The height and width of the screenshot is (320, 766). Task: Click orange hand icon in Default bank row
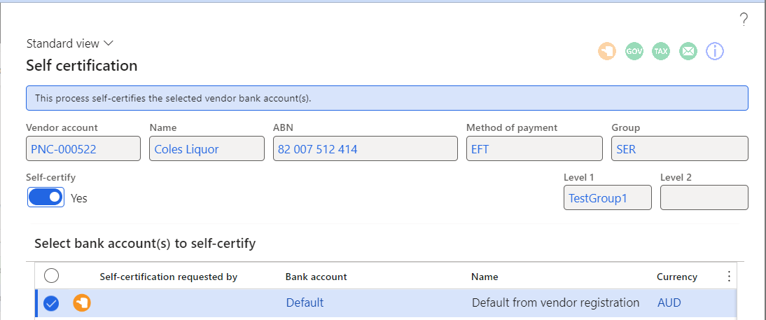click(82, 303)
